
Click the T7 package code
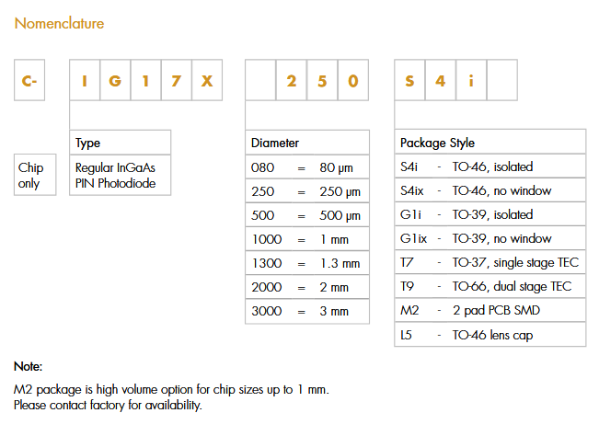click(408, 263)
